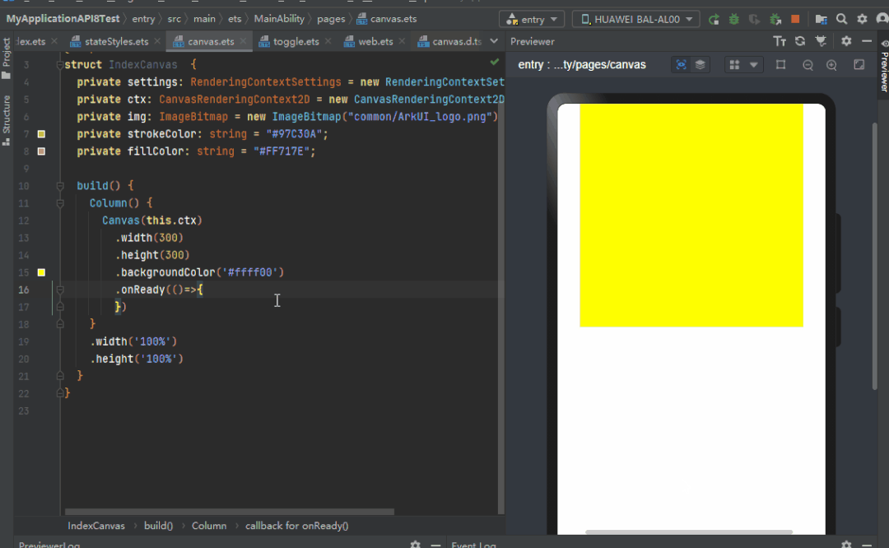The height and width of the screenshot is (548, 889).
Task: Select 'callback for onReady()' breadcrumb
Action: click(x=296, y=526)
